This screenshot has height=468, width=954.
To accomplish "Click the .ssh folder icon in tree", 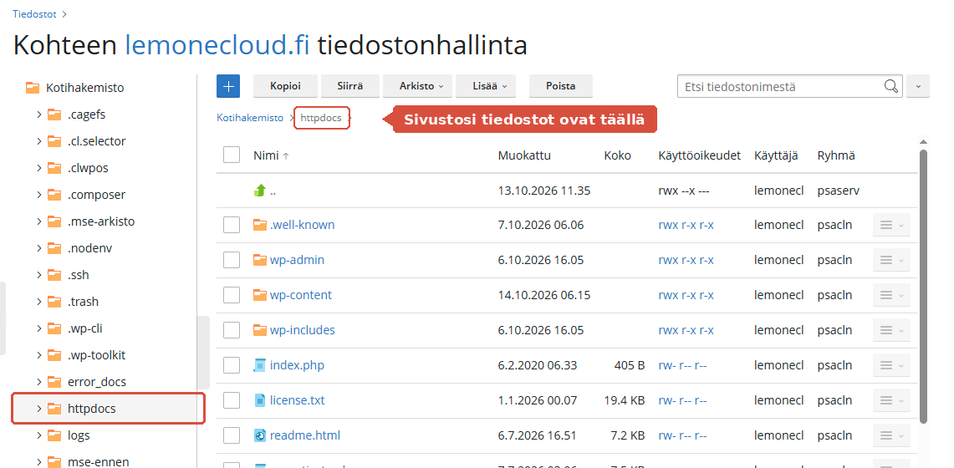I will pos(54,275).
